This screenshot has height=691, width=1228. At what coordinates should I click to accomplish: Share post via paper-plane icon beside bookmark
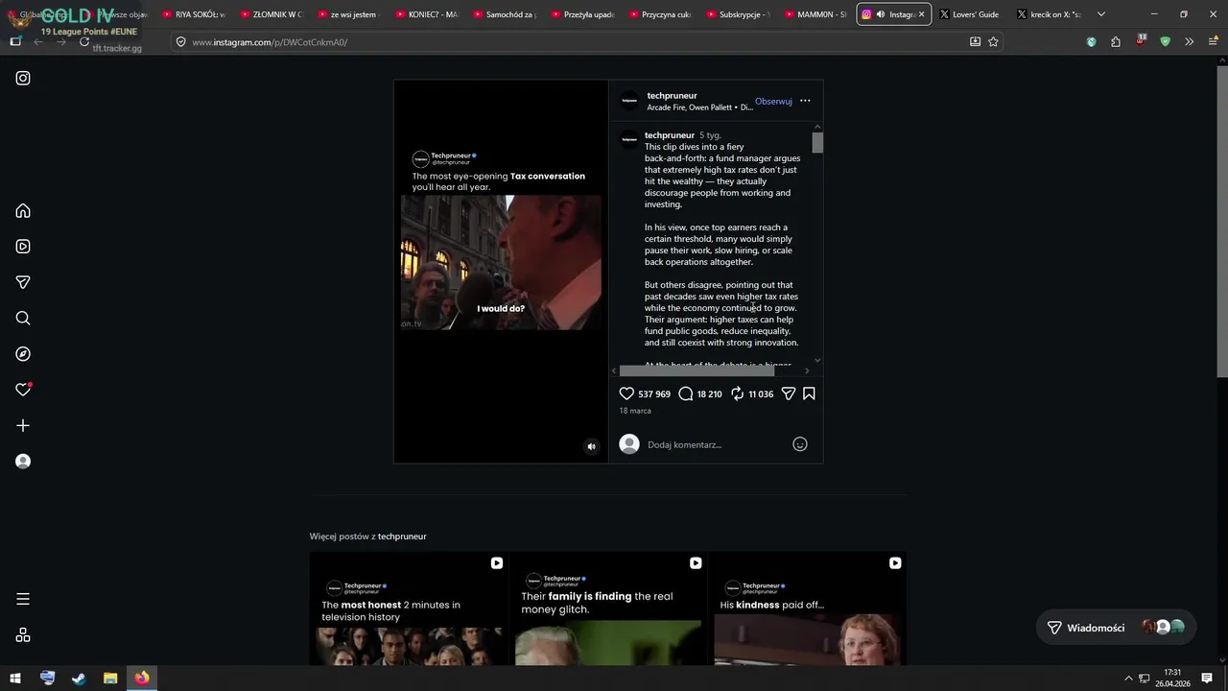(x=789, y=393)
